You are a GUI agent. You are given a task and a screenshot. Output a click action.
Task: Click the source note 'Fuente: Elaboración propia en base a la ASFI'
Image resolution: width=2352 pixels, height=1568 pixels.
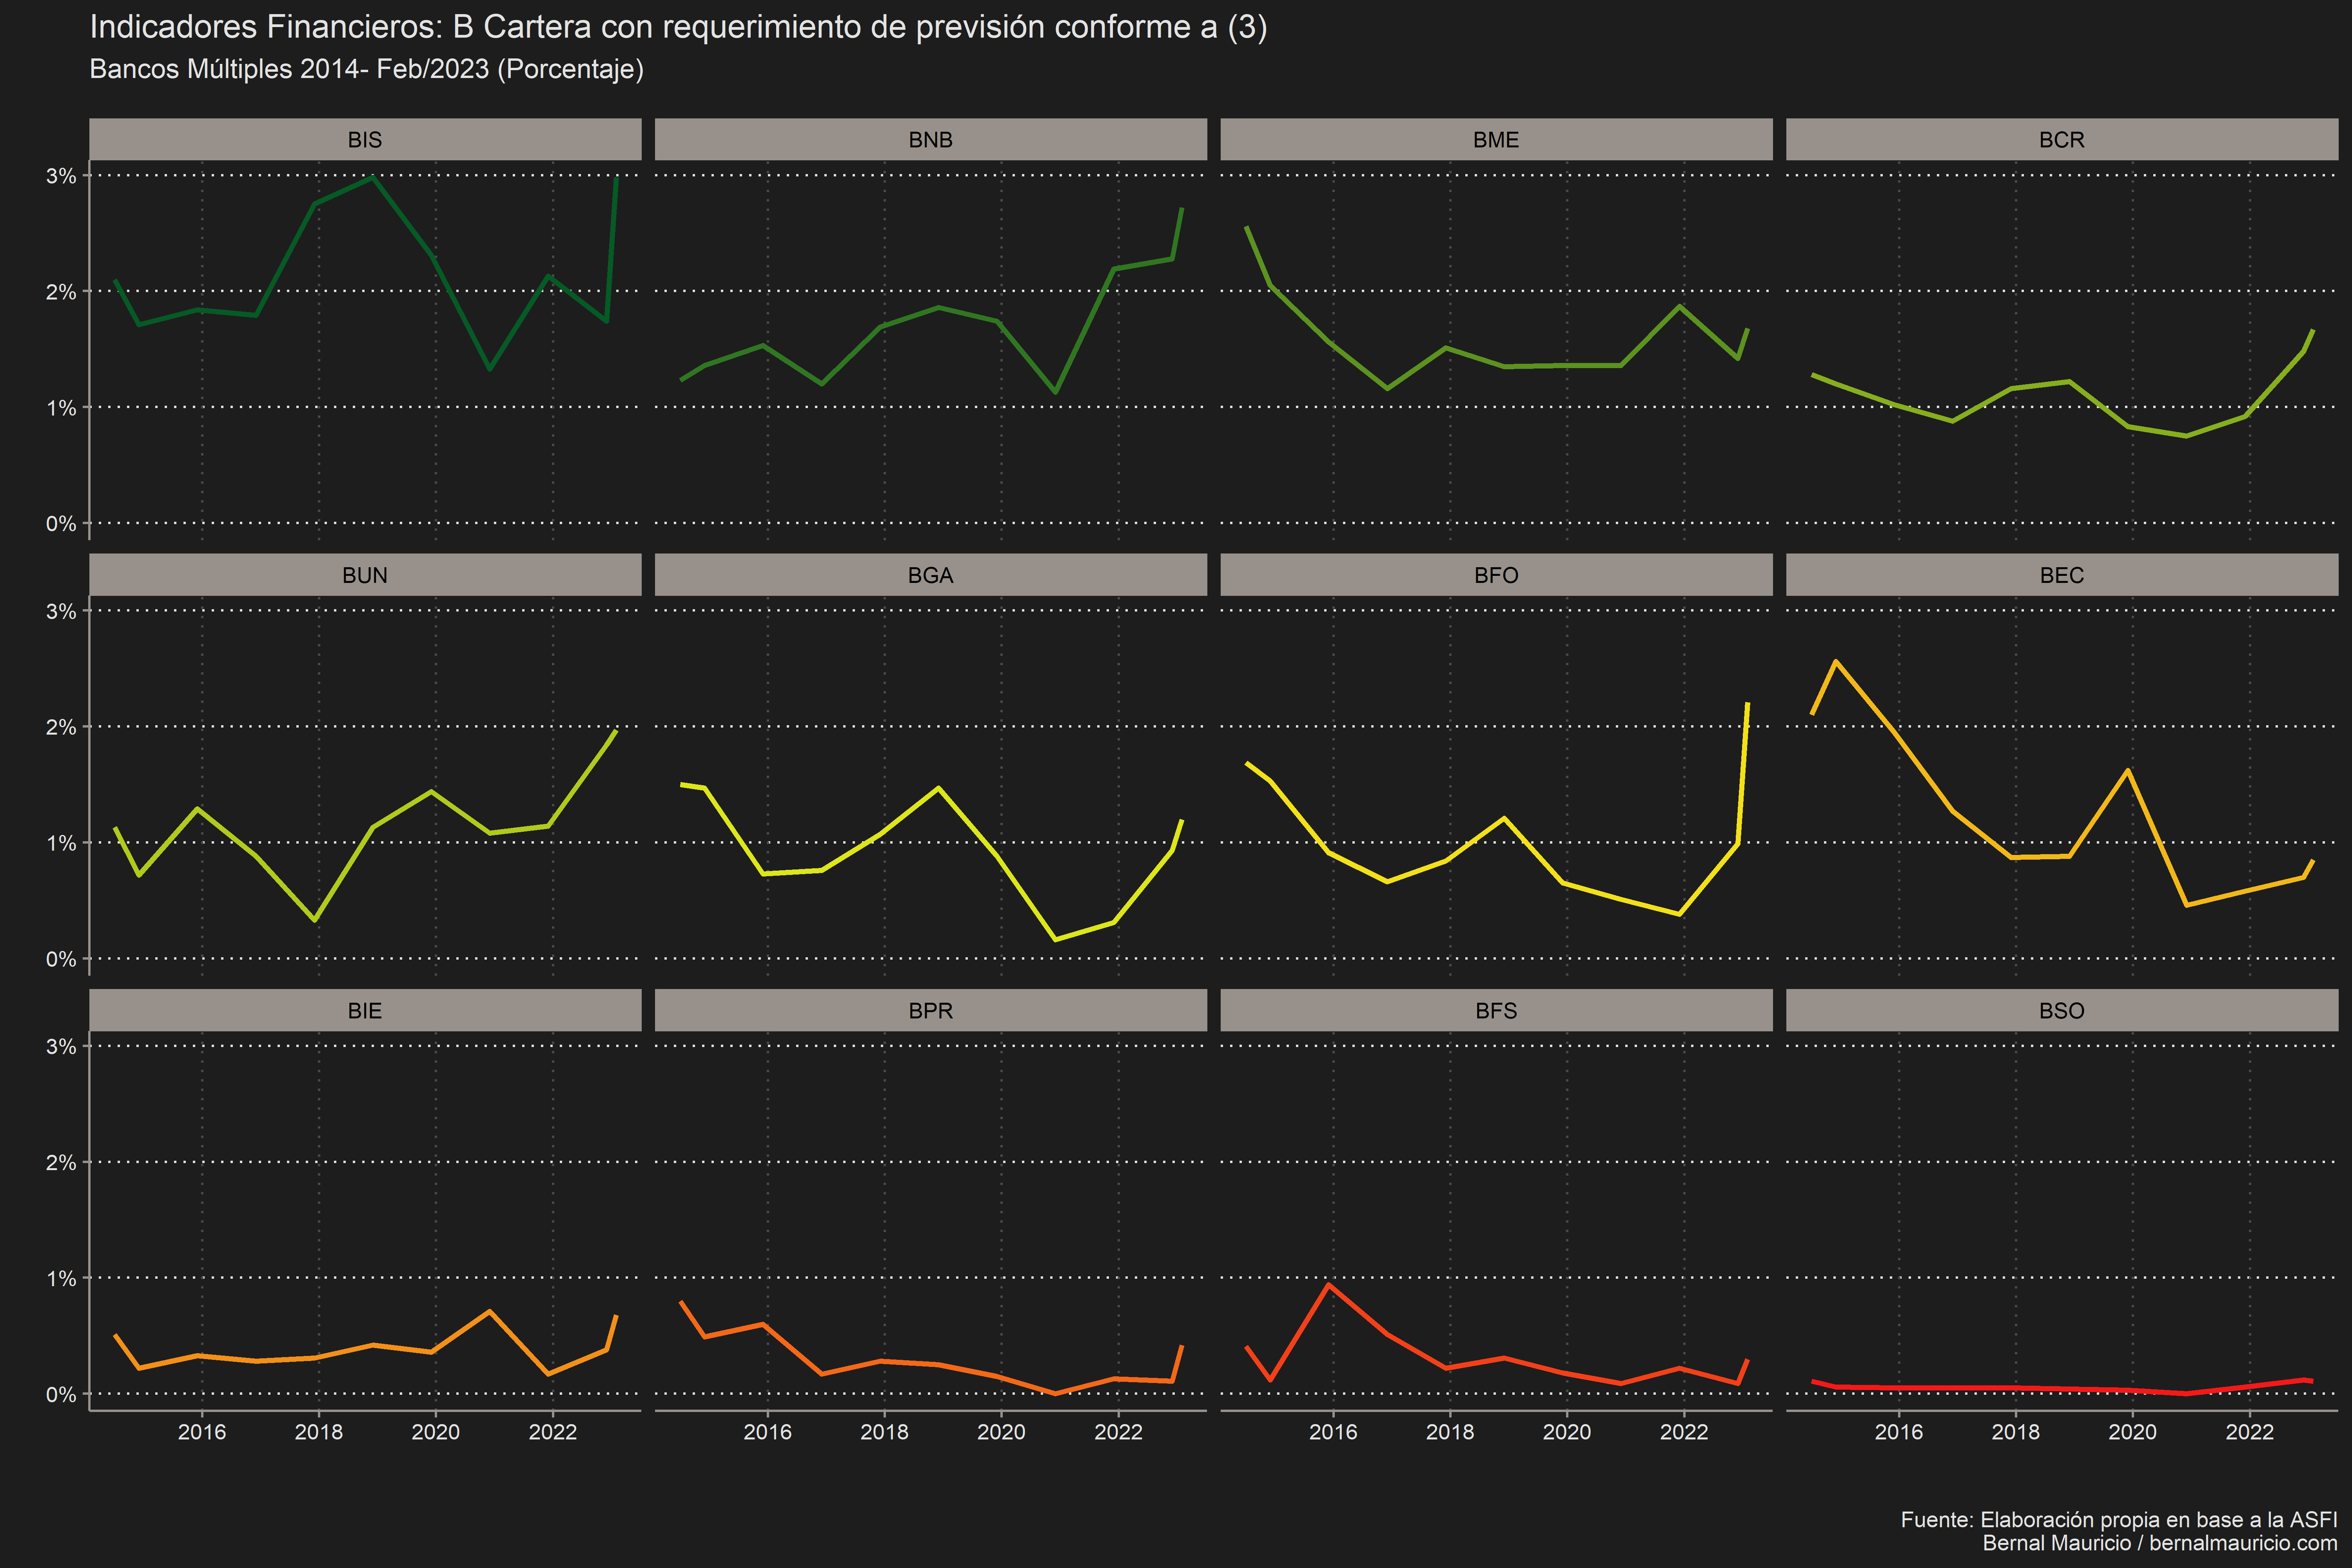pos(2119,1520)
